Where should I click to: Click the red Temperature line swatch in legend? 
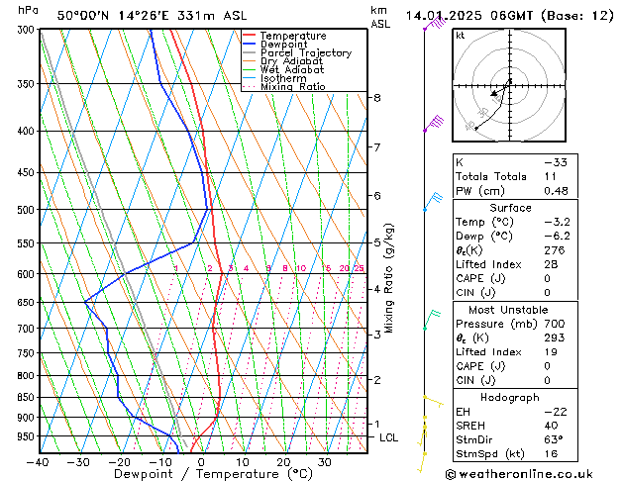(x=250, y=36)
